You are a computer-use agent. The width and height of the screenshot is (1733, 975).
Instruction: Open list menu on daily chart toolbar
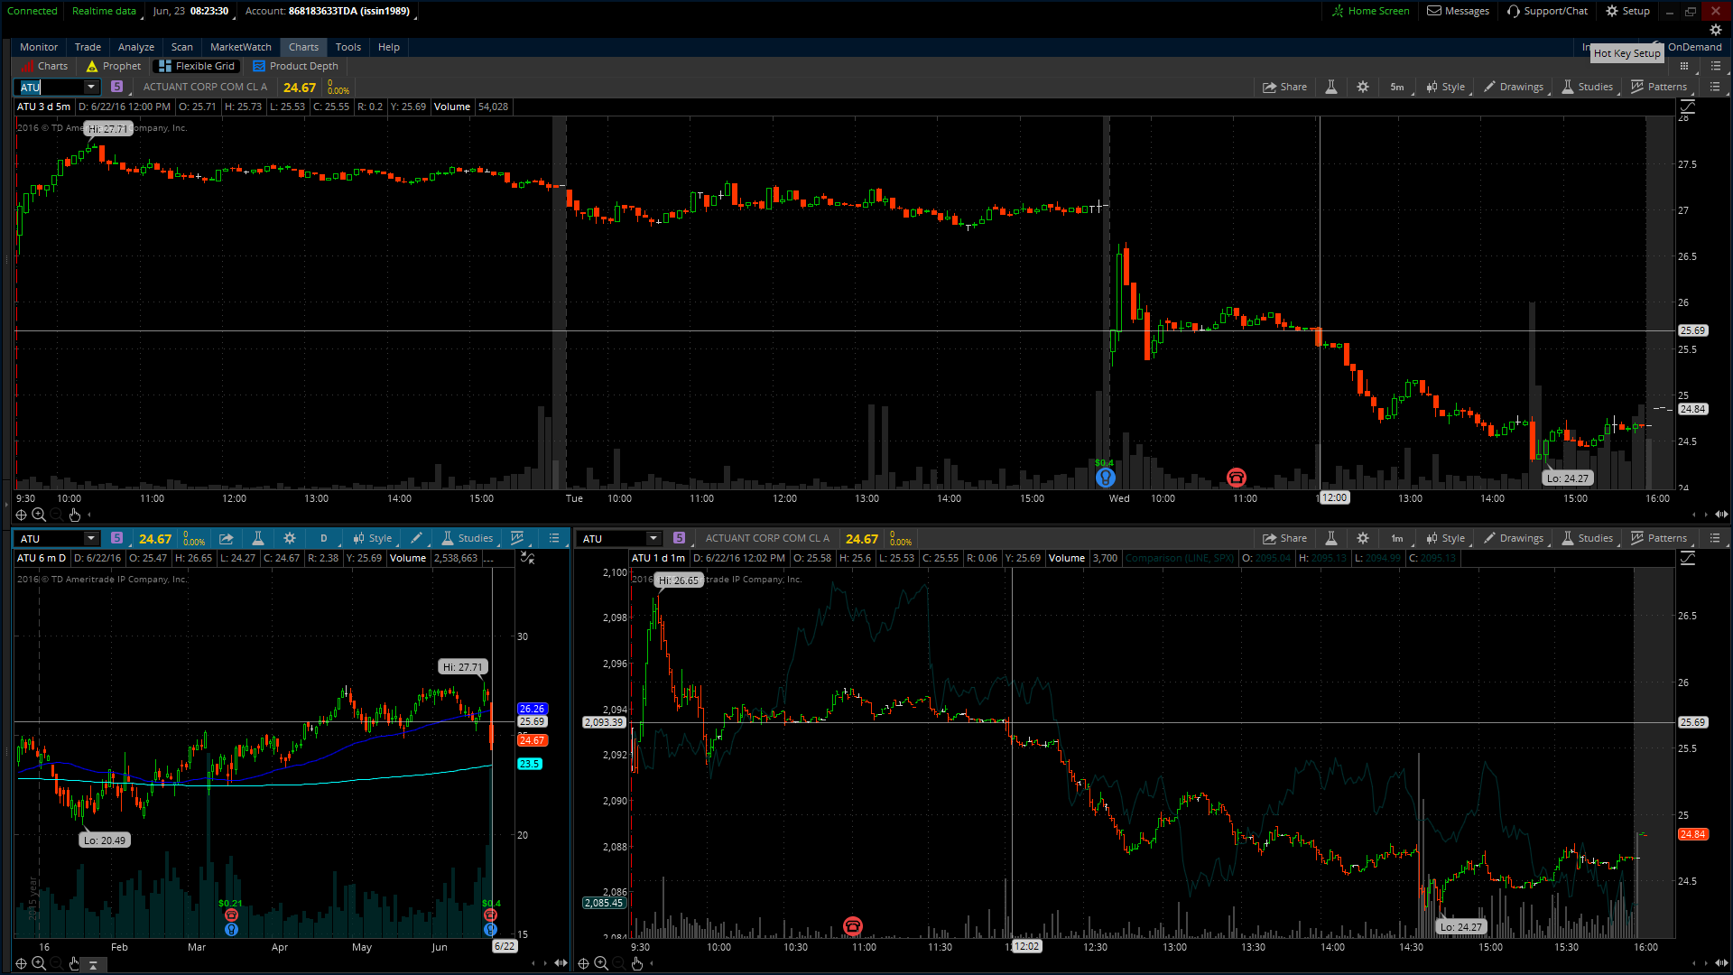point(554,538)
